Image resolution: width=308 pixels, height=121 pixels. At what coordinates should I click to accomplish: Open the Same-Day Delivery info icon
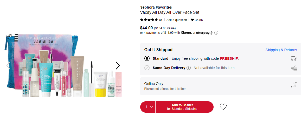click(189, 68)
